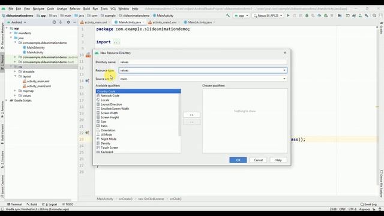Select the Touch Screen qualifier
The width and height of the screenshot is (384, 216).
tap(109, 148)
